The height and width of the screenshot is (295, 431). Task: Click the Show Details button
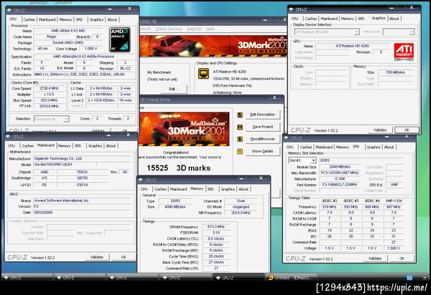click(x=262, y=151)
